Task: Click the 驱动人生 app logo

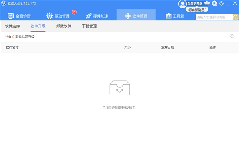Action: click(4, 3)
